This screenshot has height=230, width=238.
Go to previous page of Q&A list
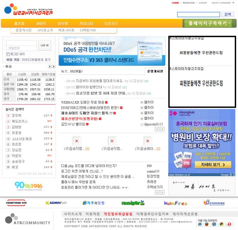click(x=157, y=192)
